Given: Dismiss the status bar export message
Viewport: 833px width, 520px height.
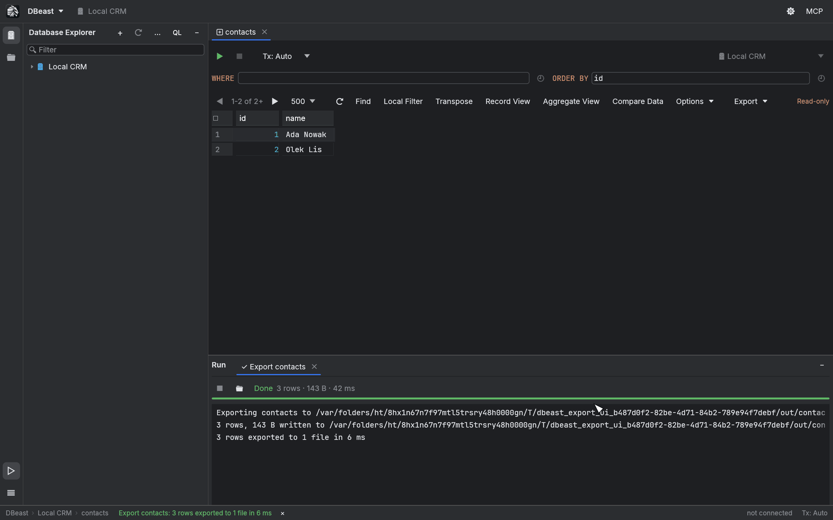Looking at the screenshot, I should pyautogui.click(x=282, y=513).
